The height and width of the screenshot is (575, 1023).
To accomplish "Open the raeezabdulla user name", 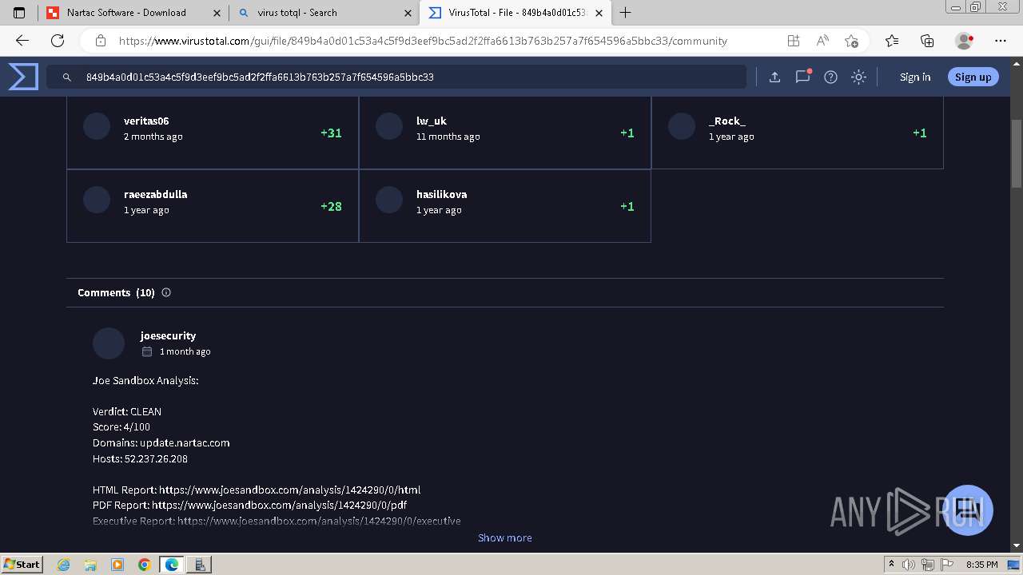I will pyautogui.click(x=156, y=194).
